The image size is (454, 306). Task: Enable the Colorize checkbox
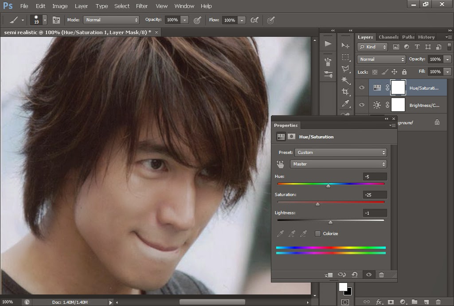tap(318, 234)
